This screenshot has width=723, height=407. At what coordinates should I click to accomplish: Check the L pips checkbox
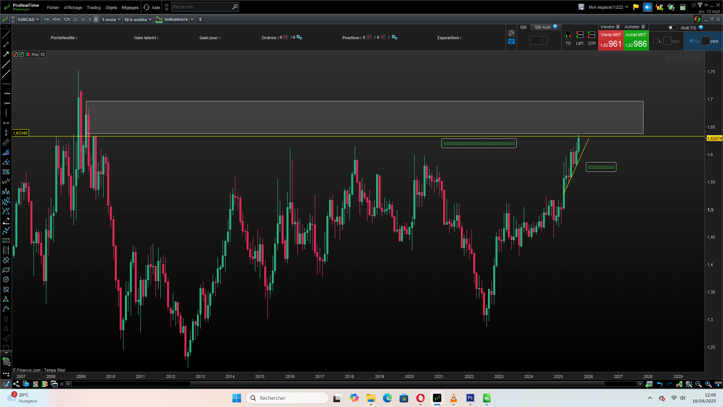(x=656, y=41)
